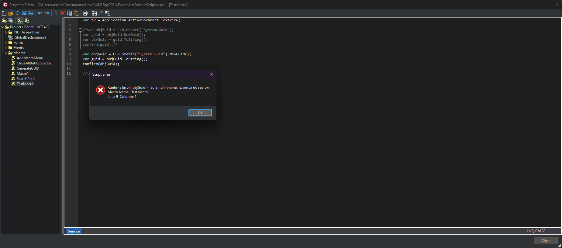Select the Macro1 macro
This screenshot has height=248, width=562.
click(23, 74)
